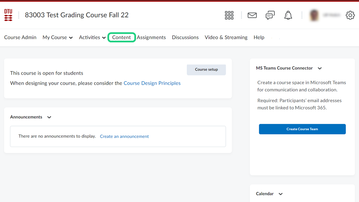
Task: Go to Assignments in the navbar
Action: click(x=151, y=38)
